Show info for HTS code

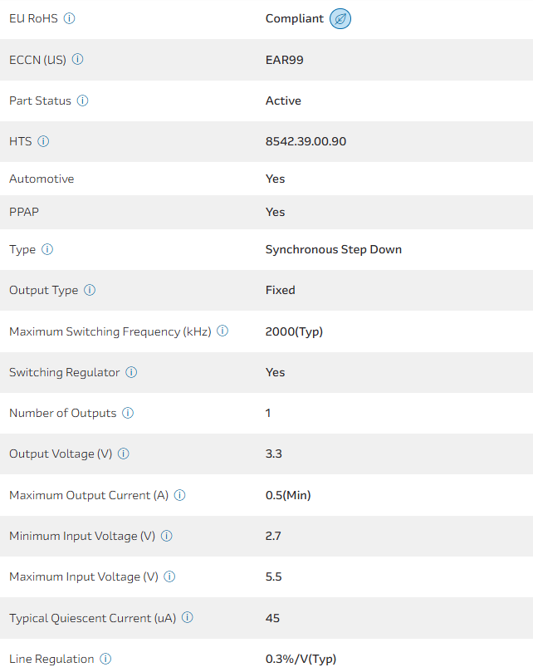click(x=43, y=141)
